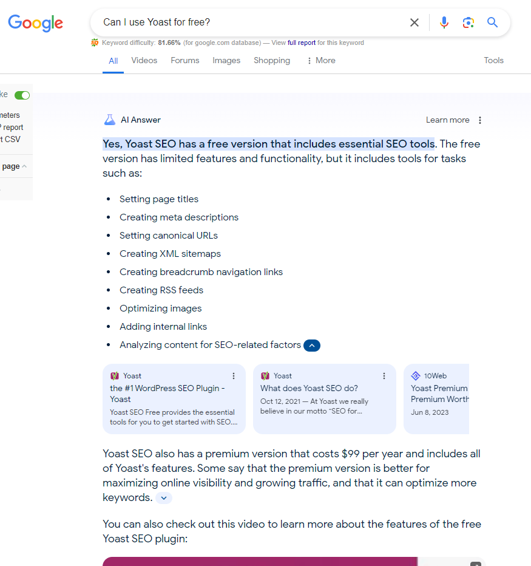Open options on first Yoast source card
This screenshot has width=531, height=566.
[234, 376]
